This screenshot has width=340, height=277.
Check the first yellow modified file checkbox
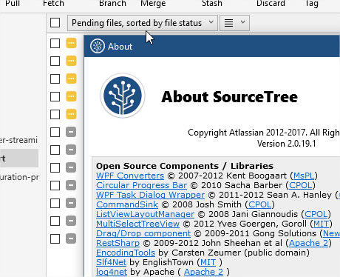tap(55, 44)
